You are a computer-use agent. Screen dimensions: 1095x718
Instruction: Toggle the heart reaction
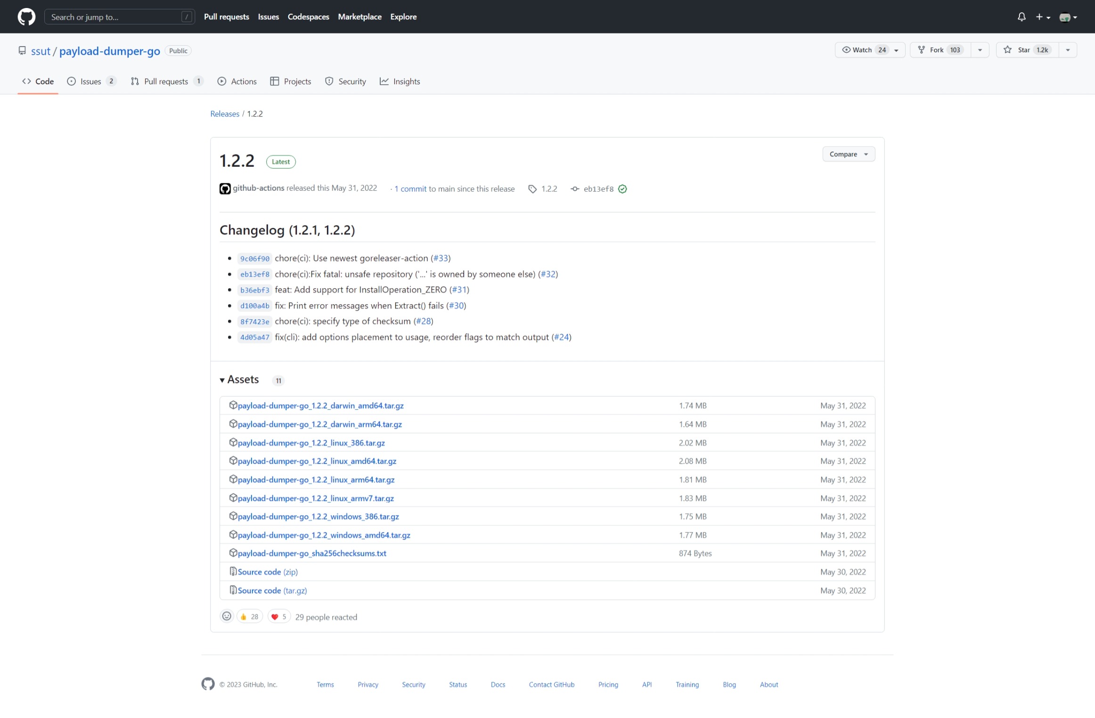279,616
